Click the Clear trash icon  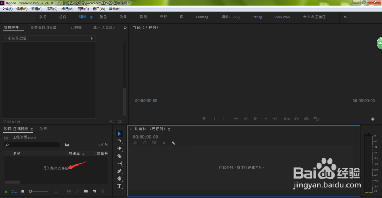[x=103, y=191]
